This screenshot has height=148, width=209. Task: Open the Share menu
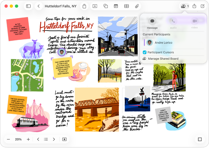pos(194,6)
